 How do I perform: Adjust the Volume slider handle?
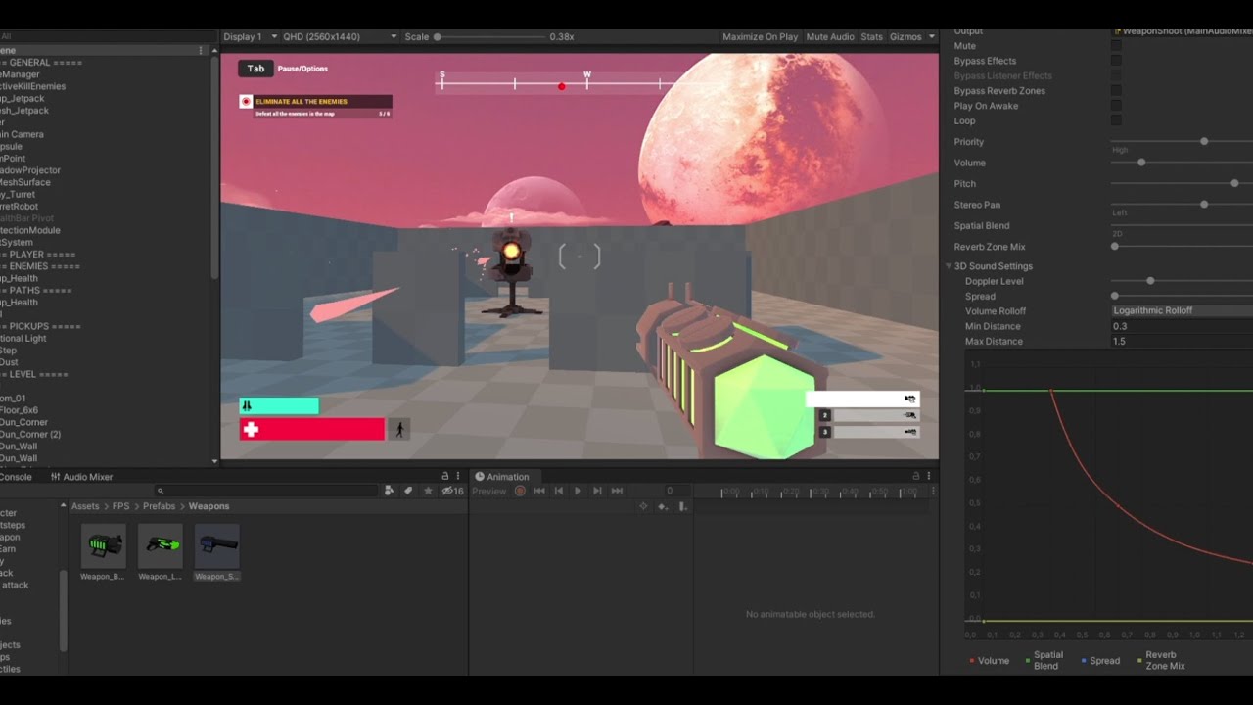pyautogui.click(x=1141, y=163)
